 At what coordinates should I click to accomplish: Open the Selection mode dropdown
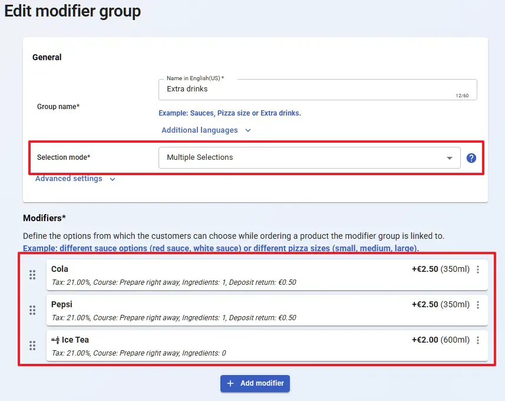pyautogui.click(x=309, y=157)
